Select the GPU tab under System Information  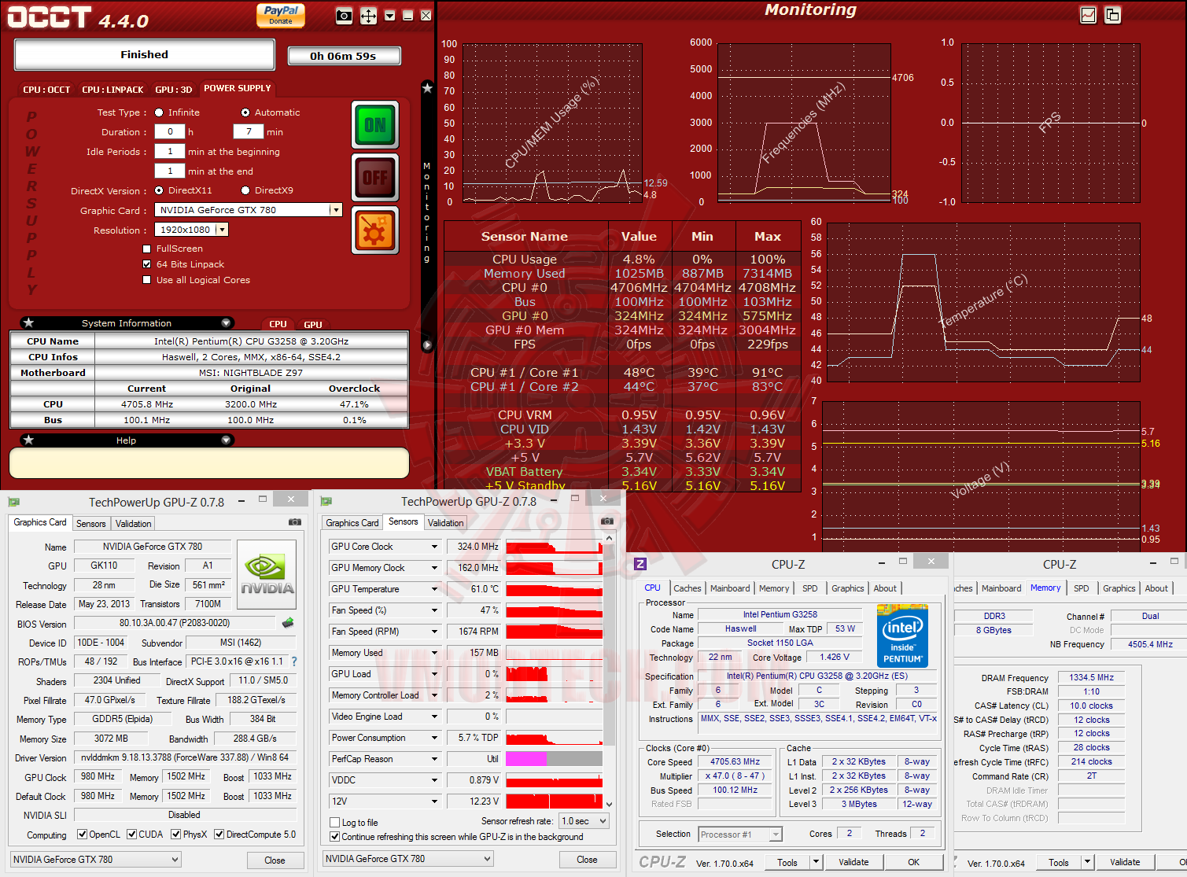(313, 324)
